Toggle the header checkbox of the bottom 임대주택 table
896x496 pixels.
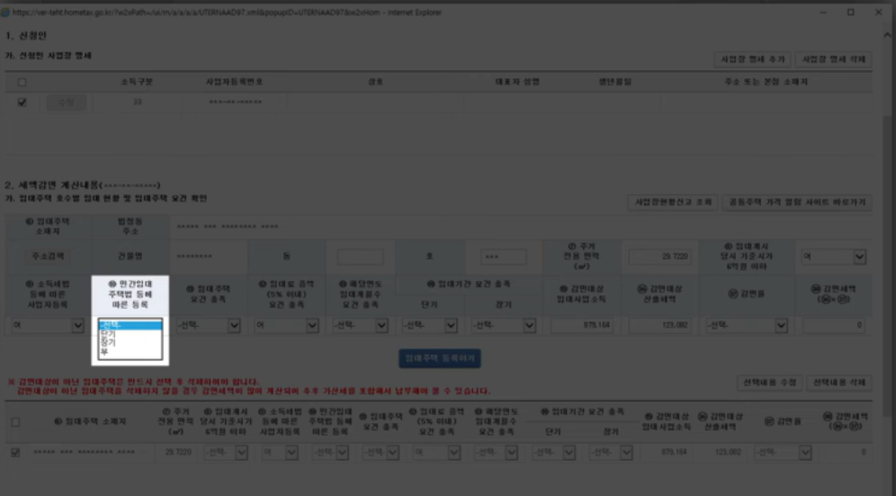click(15, 421)
